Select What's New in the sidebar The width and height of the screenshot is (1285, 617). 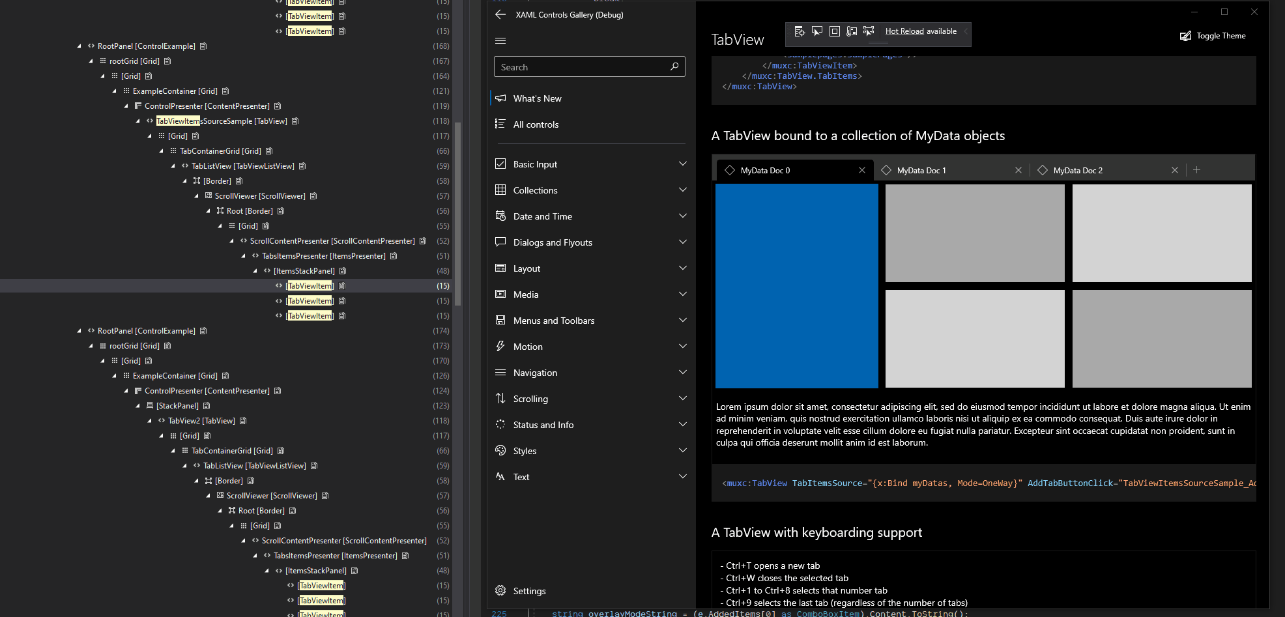click(x=537, y=98)
